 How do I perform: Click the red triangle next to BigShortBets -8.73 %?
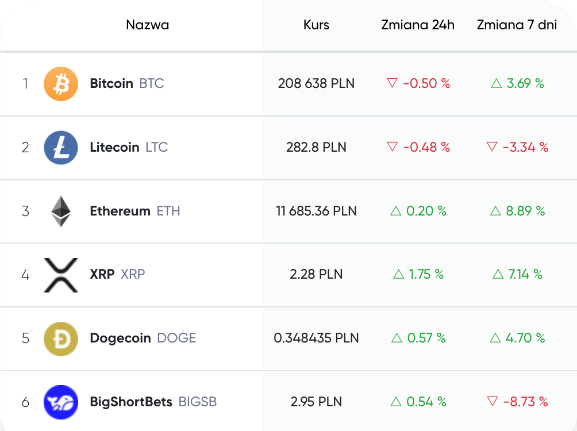[493, 401]
